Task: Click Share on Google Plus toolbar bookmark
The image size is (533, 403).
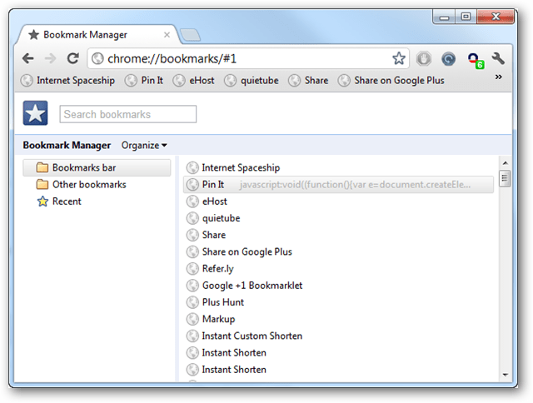Action: click(391, 81)
